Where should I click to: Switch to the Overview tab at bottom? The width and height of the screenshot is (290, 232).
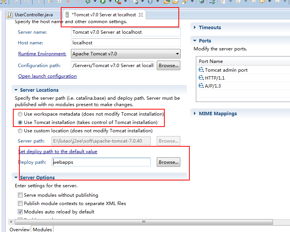click(19, 229)
